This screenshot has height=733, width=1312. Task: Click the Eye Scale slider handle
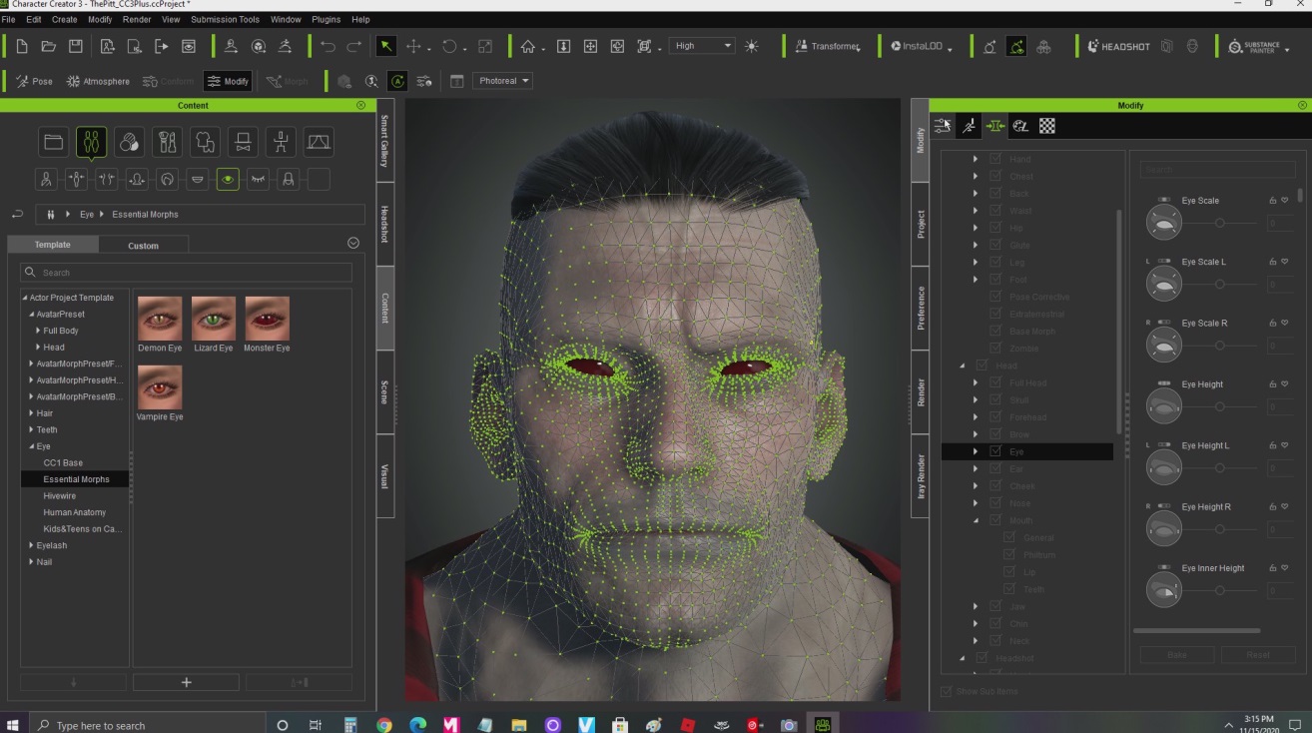click(1219, 223)
